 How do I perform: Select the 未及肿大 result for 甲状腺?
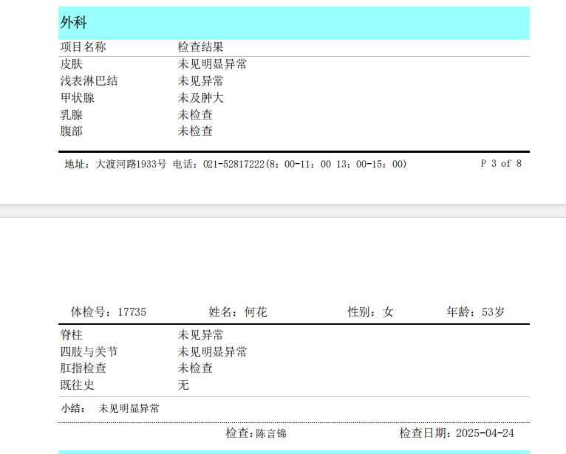[x=201, y=98]
